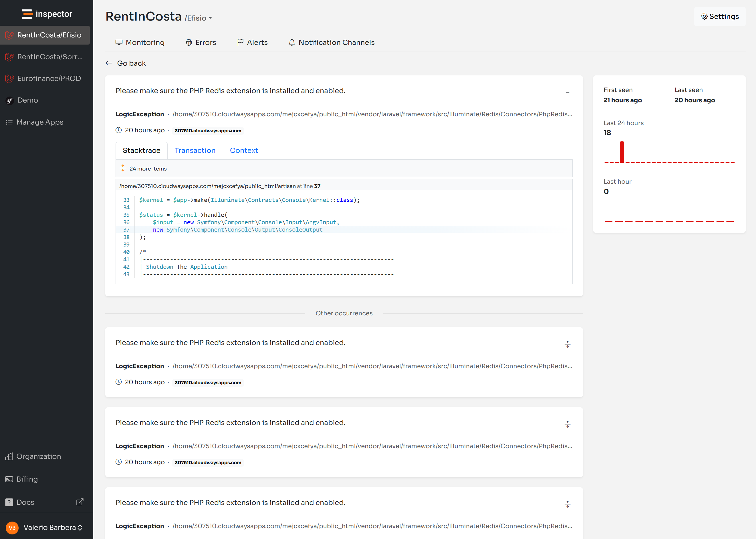Open the Eurofinance/PROD application
The image size is (756, 539).
pyautogui.click(x=49, y=78)
